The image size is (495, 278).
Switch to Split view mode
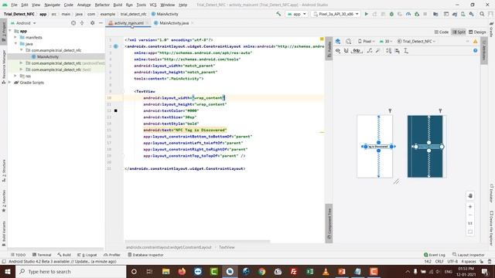click(459, 32)
